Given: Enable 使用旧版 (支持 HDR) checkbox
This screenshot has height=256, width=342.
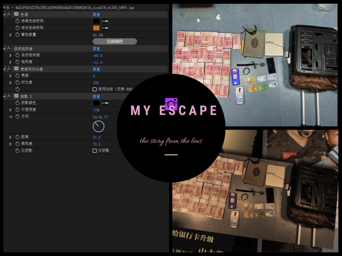Looking at the screenshot, I should [x=95, y=89].
